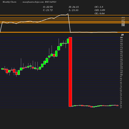Click the 22 price axis label
Screen dimensions: 129x129
121,106
